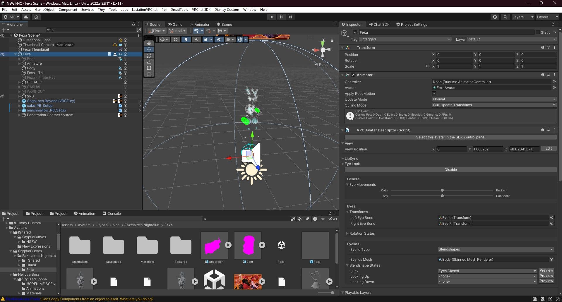This screenshot has height=302, width=562.
Task: Select the Move tool in Scene
Action: tap(149, 49)
